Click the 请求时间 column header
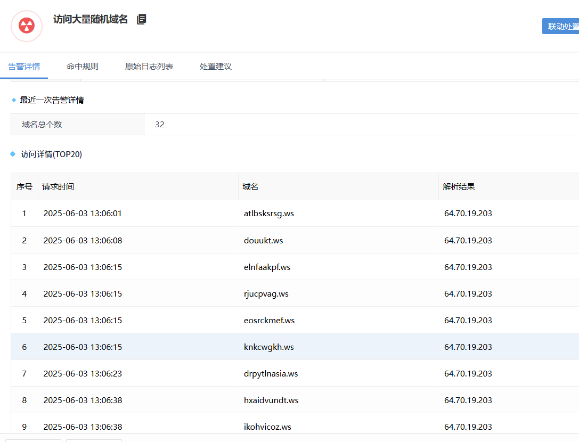Viewport: 579px width, 442px height. [x=59, y=186]
